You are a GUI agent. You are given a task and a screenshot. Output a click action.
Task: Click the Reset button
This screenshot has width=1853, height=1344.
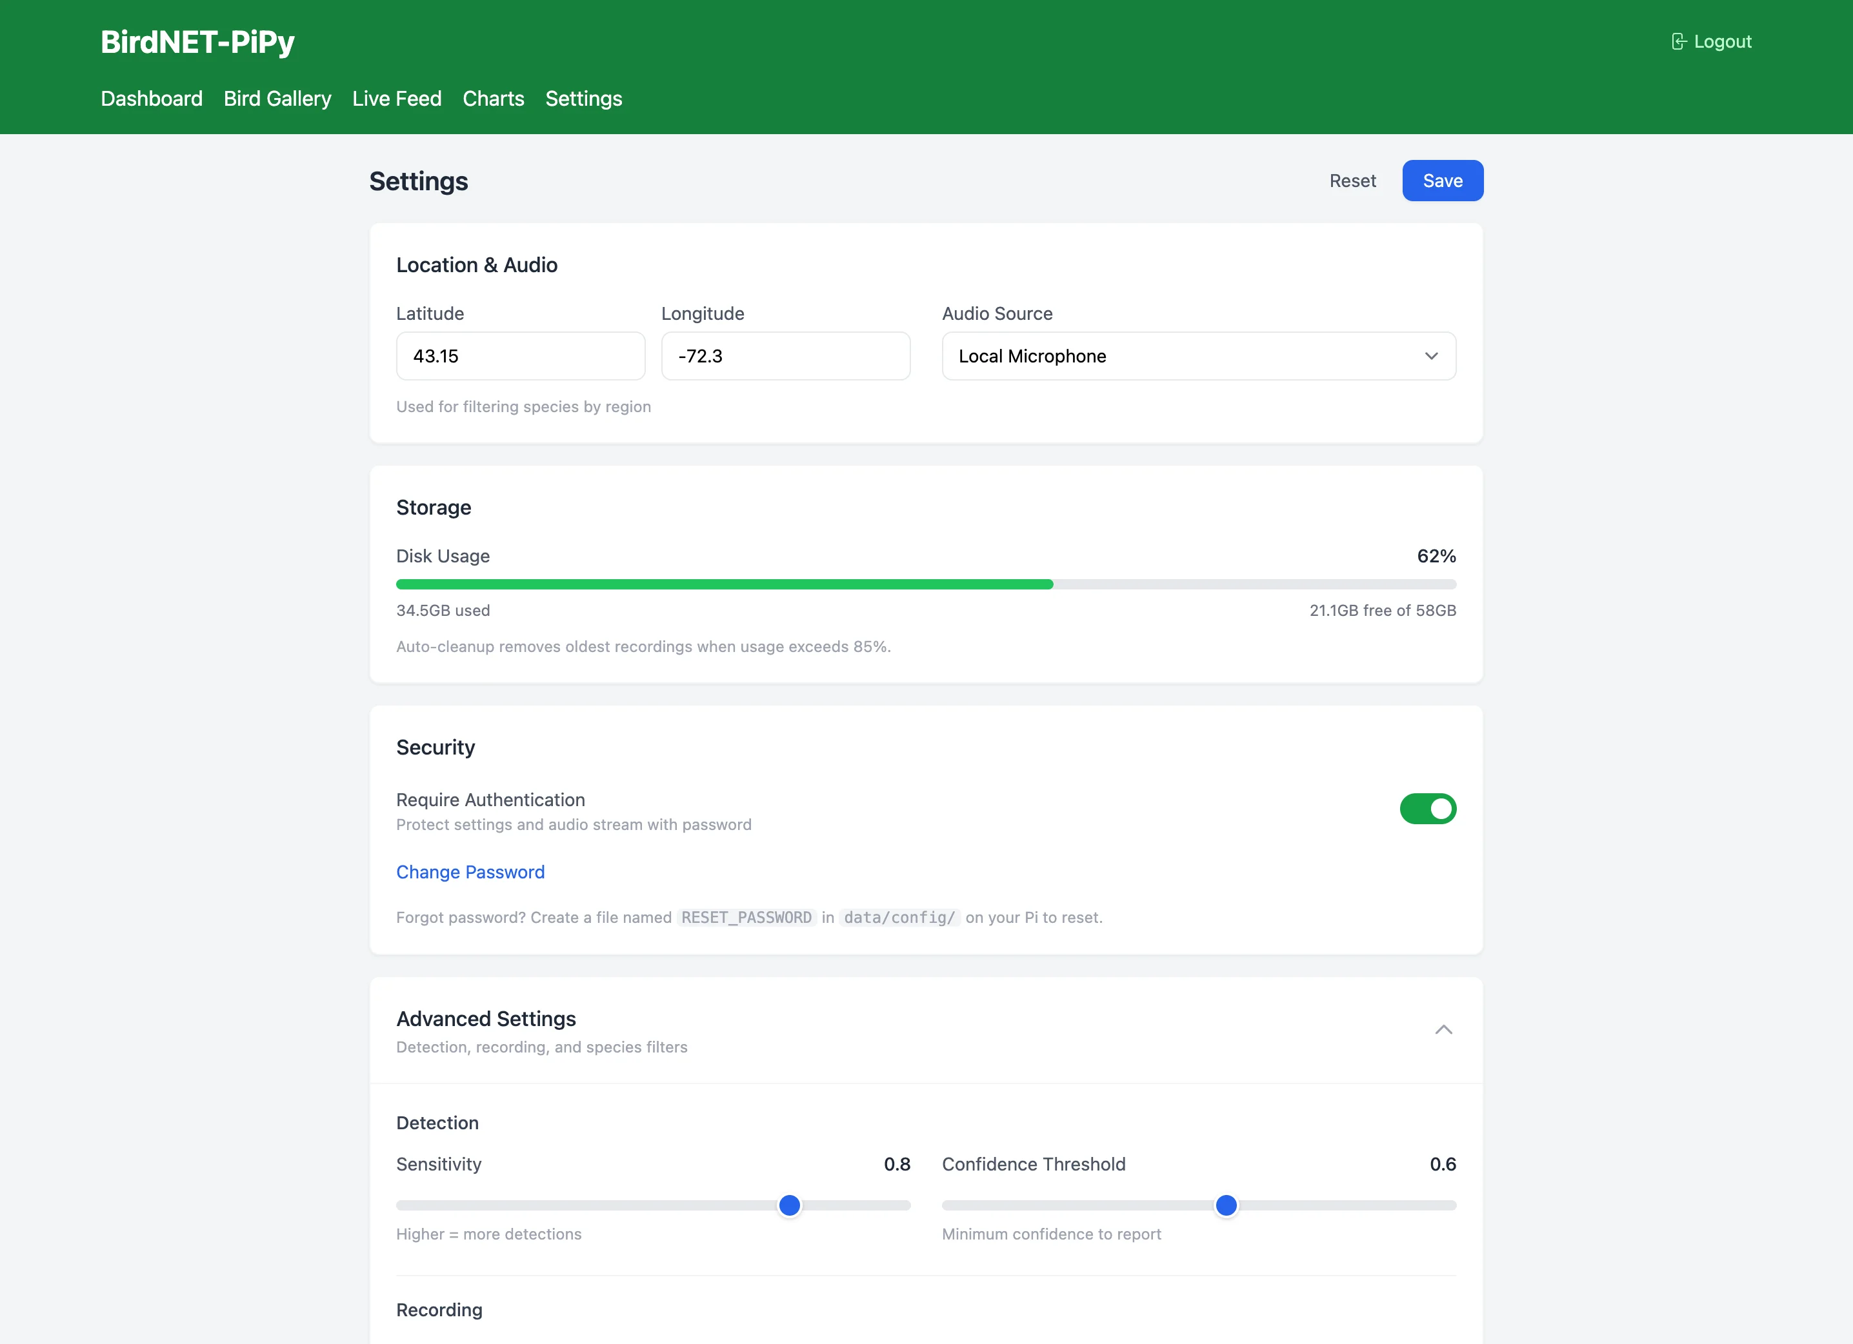[1351, 181]
